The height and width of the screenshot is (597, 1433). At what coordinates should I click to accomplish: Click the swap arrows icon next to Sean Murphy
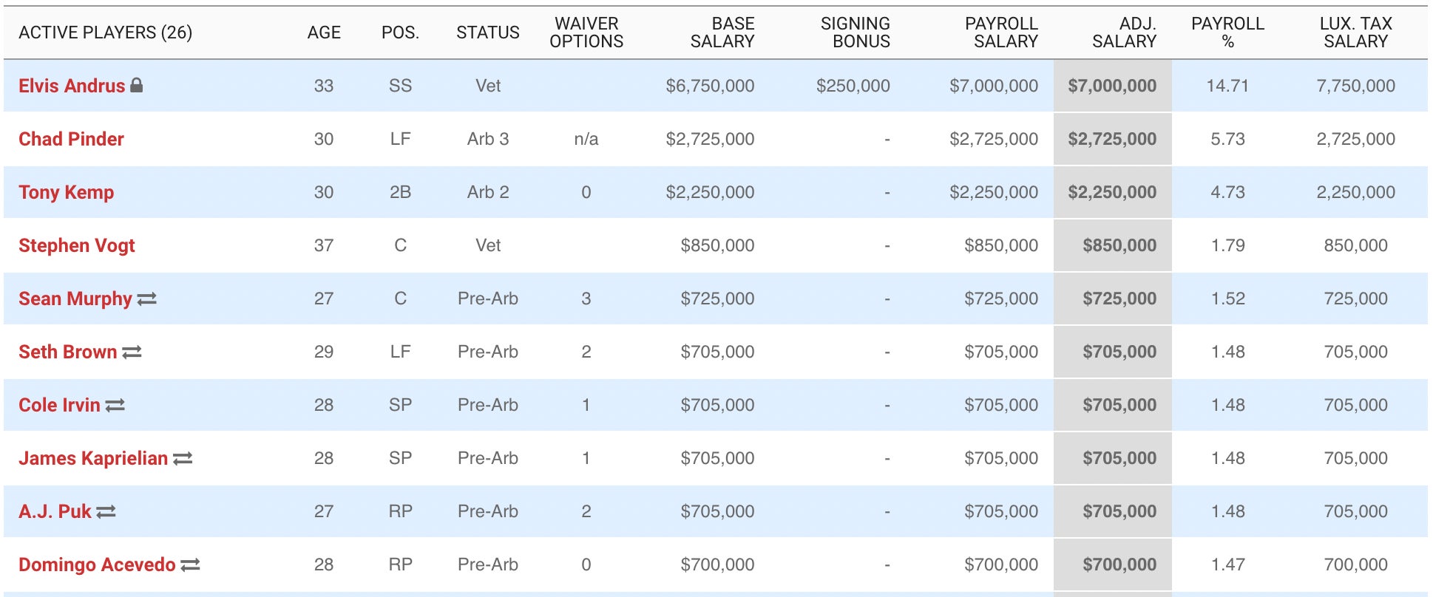pos(146,298)
